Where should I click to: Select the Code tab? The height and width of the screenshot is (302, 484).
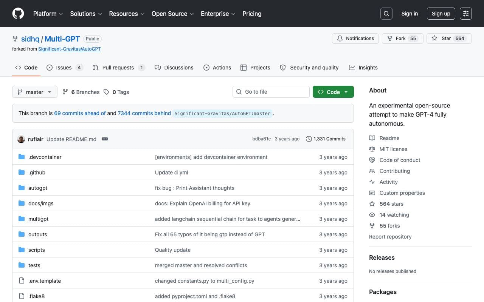click(x=26, y=68)
